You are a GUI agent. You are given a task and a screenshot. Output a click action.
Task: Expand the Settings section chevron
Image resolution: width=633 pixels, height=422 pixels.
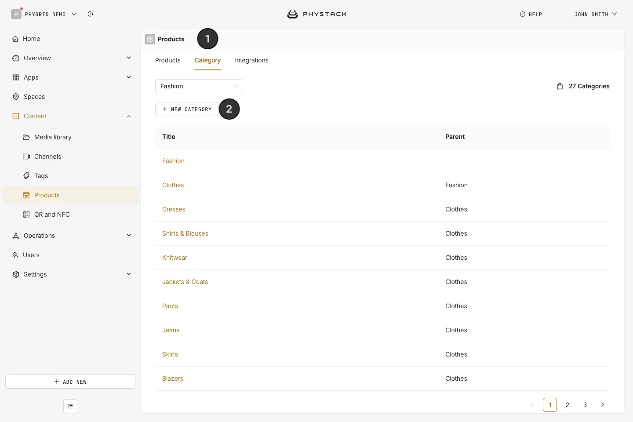129,274
